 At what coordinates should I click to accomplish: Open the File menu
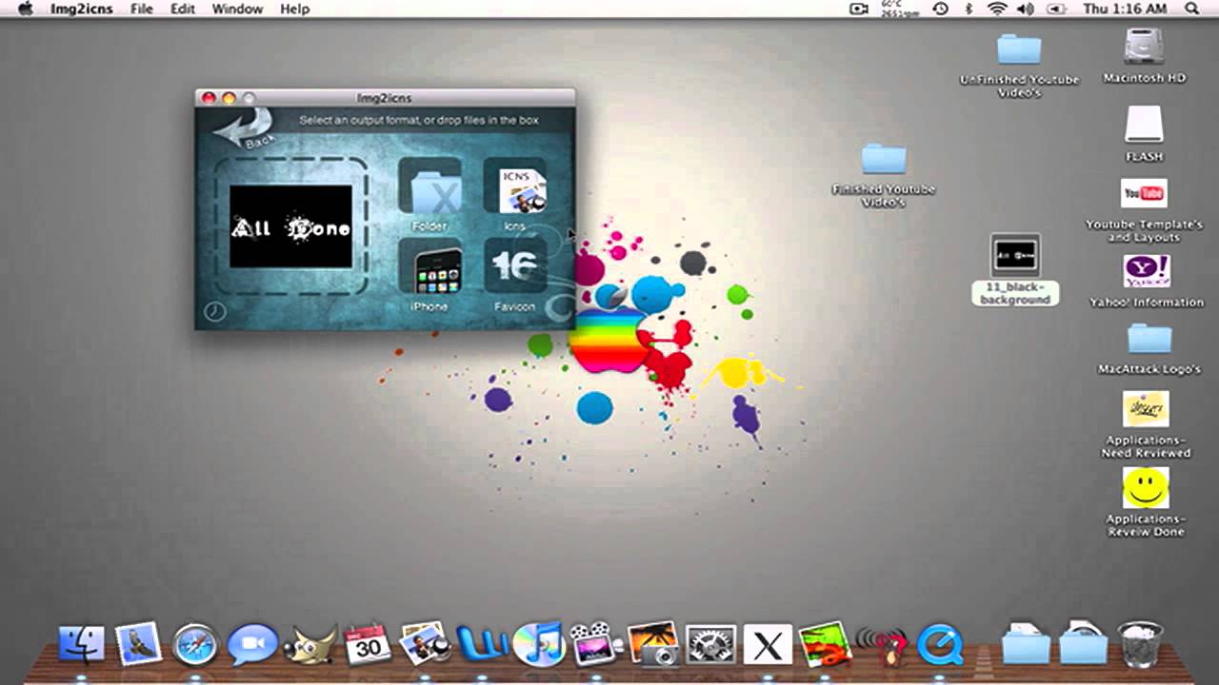point(139,9)
